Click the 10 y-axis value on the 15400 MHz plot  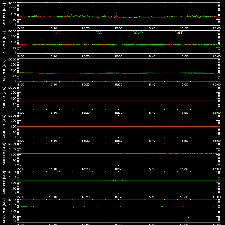(x=14, y=217)
